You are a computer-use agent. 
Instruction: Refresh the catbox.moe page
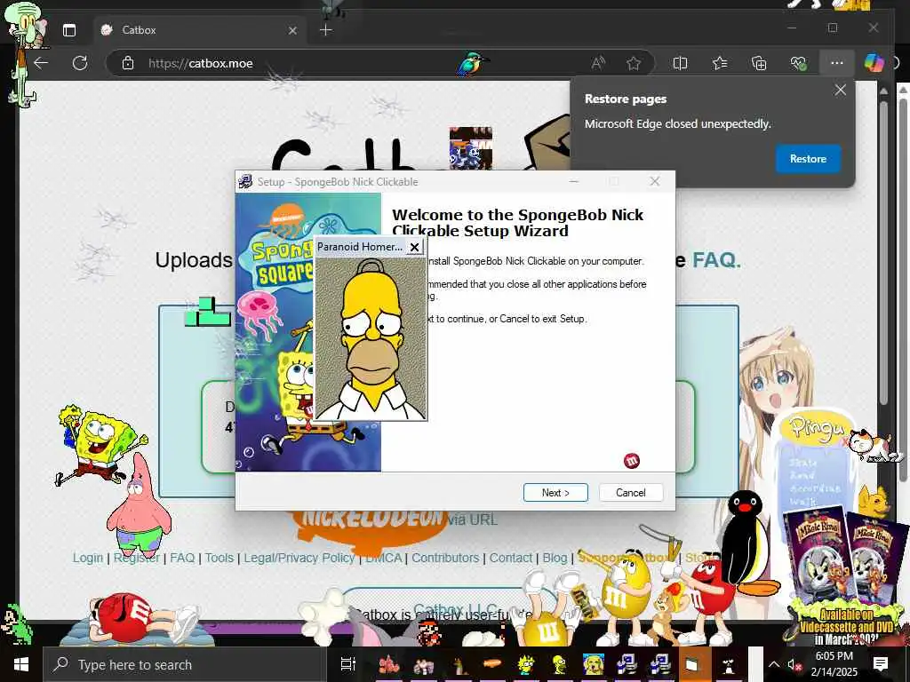click(79, 63)
